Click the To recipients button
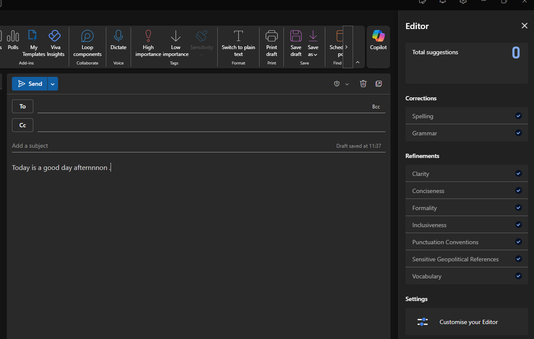This screenshot has height=339, width=534. point(23,106)
